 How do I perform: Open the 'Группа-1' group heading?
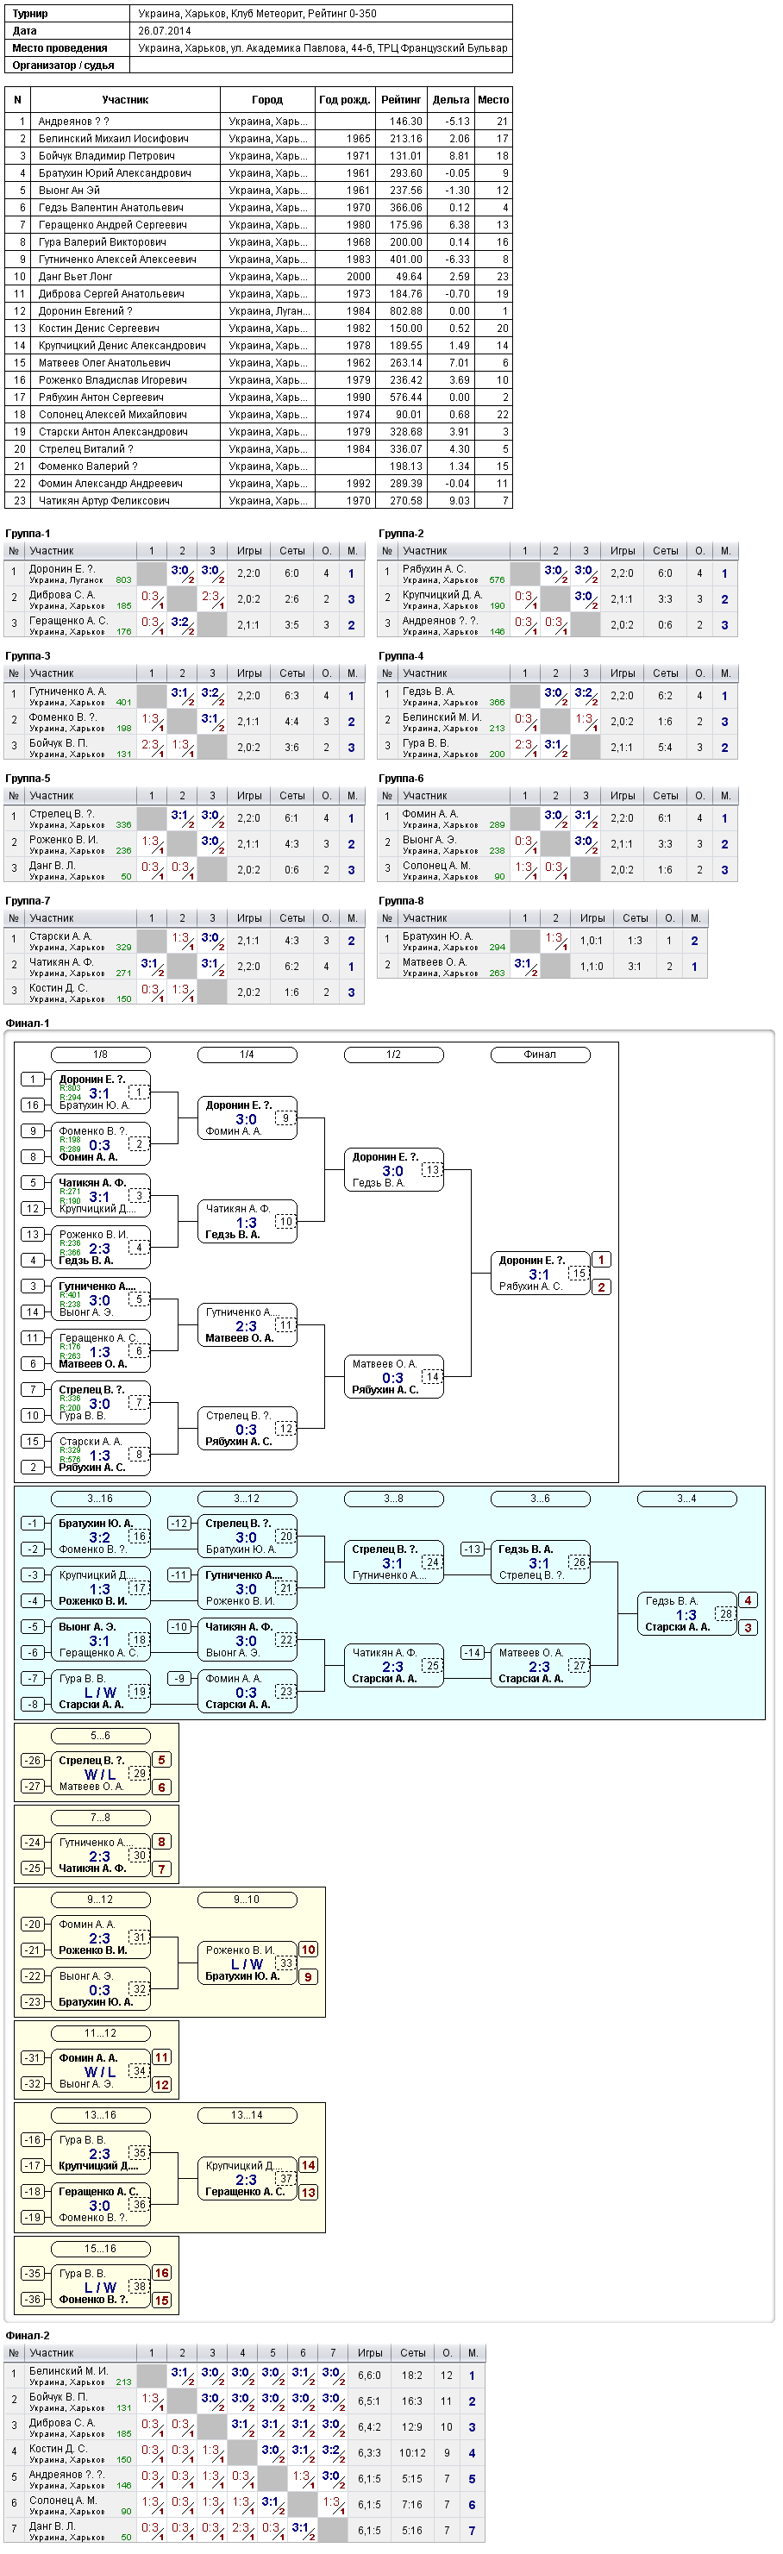pyautogui.click(x=28, y=534)
